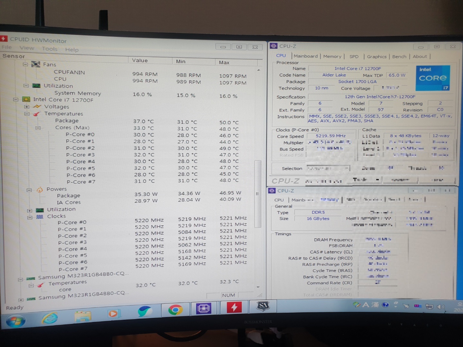This screenshot has height=347, width=463.
Task: Click the HWMonitor scrollbar up arrow
Action: 259,70
